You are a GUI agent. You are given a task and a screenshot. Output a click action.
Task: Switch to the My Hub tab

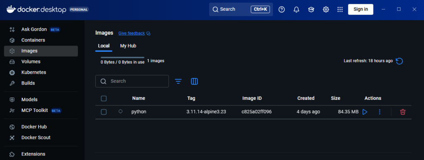128,46
